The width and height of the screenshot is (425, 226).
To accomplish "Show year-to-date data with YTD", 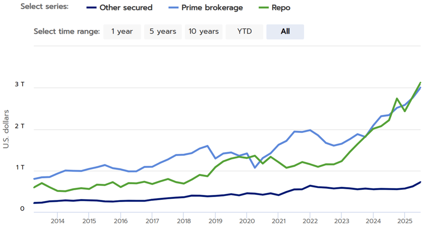I will pos(244,32).
